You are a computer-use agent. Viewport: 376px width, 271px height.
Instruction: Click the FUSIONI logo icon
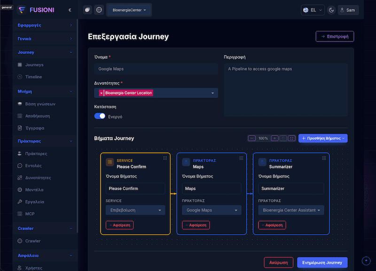(x=22, y=10)
